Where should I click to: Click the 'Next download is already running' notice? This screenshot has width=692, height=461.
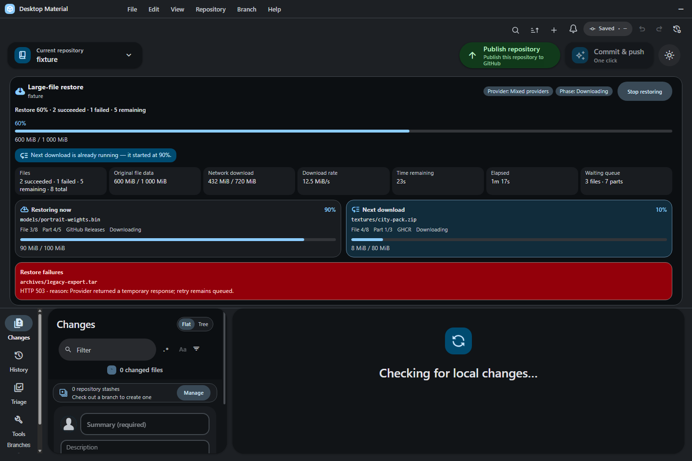pyautogui.click(x=96, y=155)
